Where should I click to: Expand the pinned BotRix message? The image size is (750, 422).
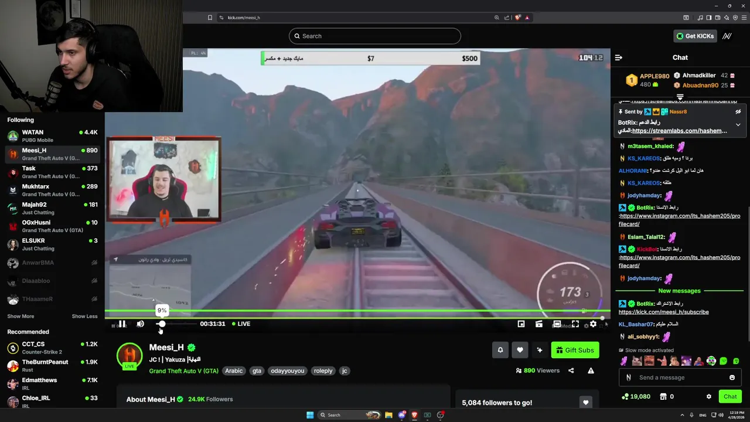[x=738, y=125]
